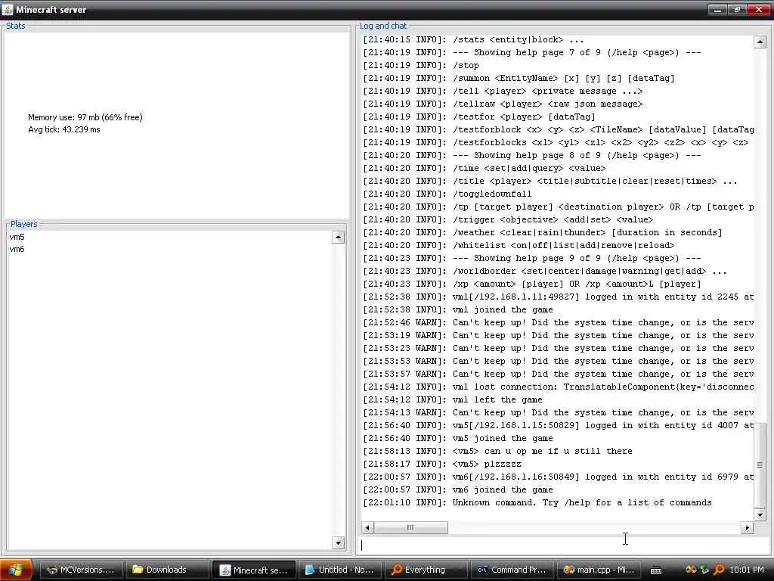
Task: Click the /weather help line
Action: tap(543, 233)
